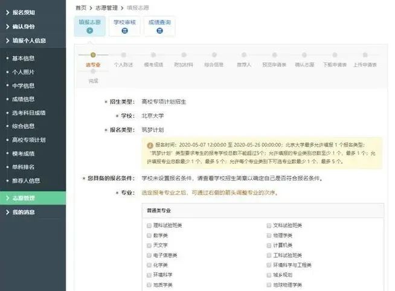Click the 下载申请表 step marker
395x291 pixels.
click(x=335, y=55)
